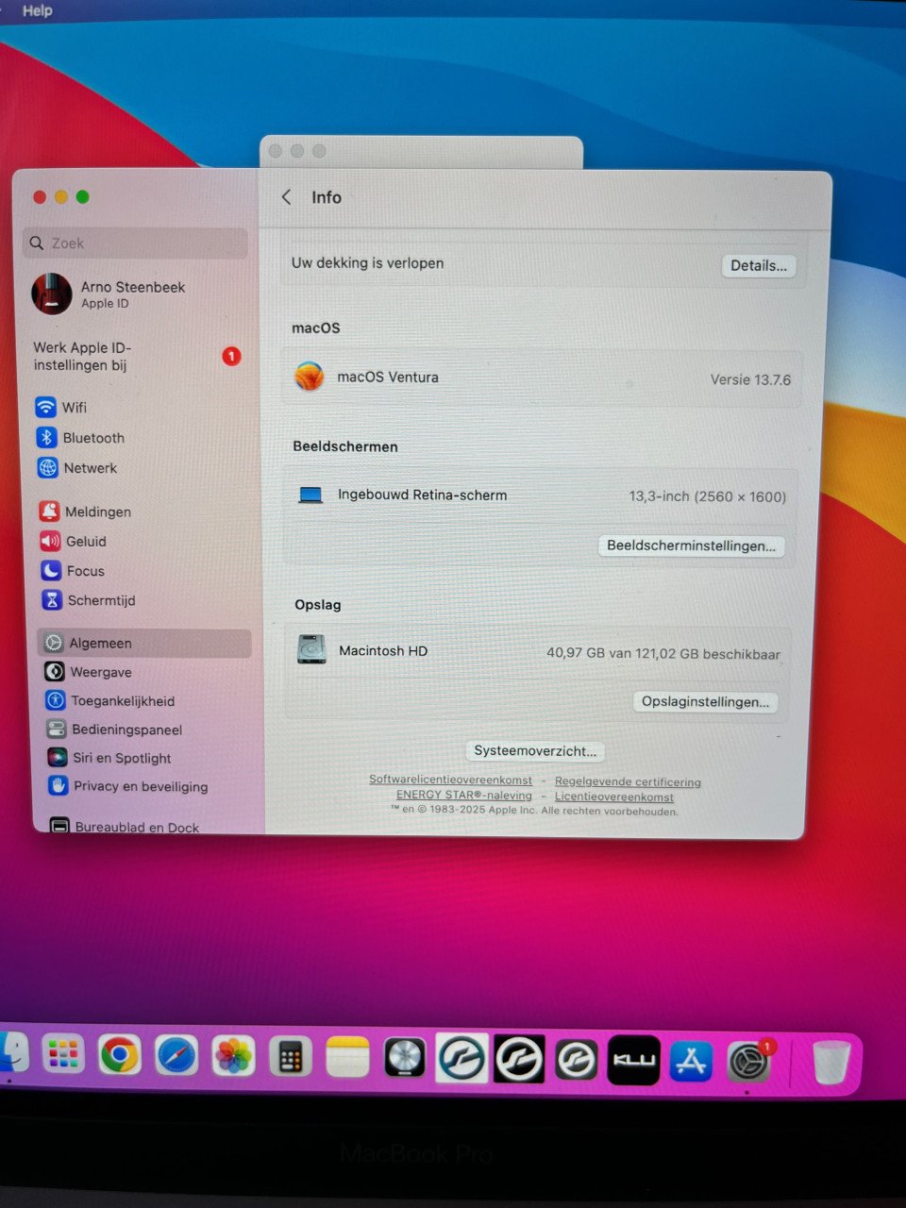Go back using the chevron next to Info

(287, 197)
